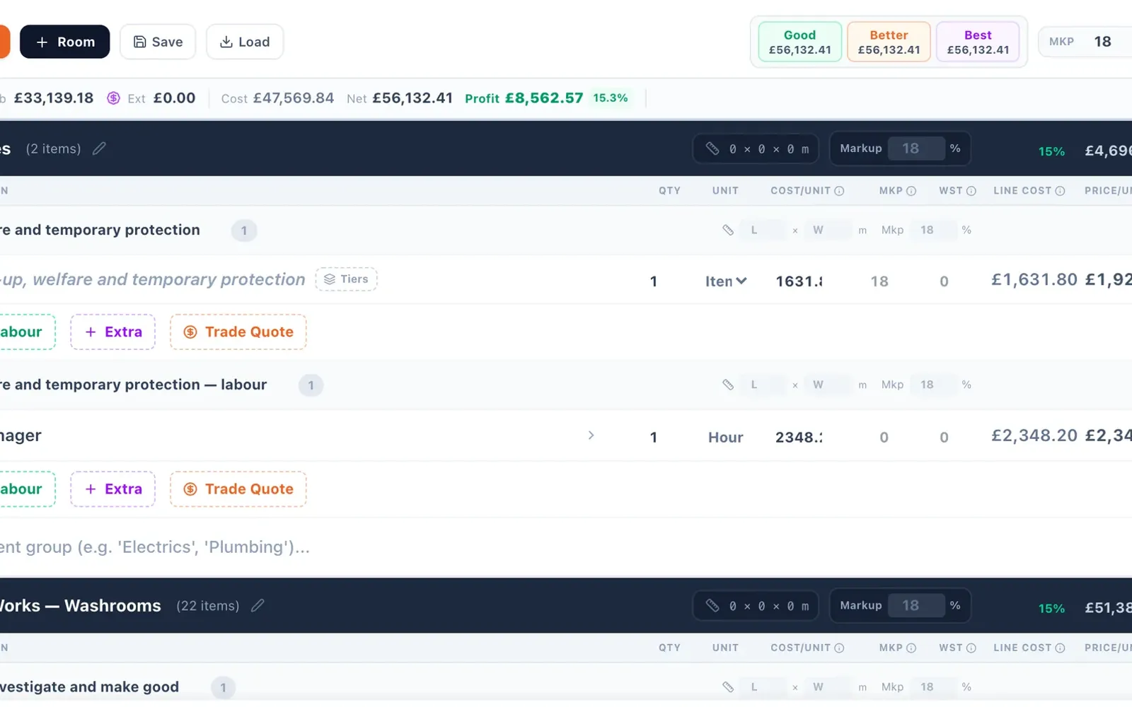Add Extra under the manager row
The height and width of the screenshot is (707, 1132).
coord(112,489)
